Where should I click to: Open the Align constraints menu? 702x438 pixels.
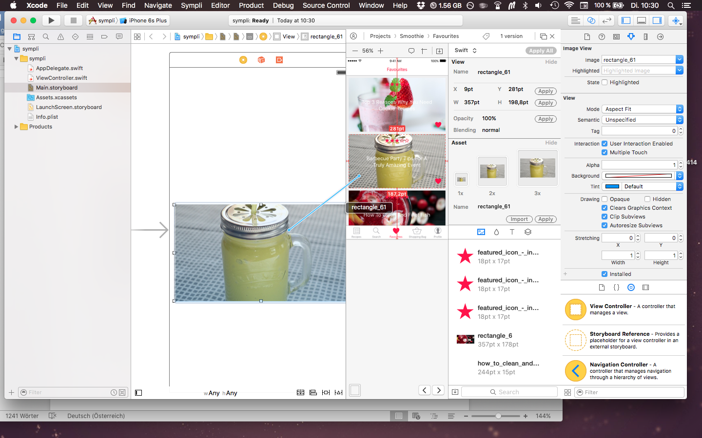click(x=313, y=392)
